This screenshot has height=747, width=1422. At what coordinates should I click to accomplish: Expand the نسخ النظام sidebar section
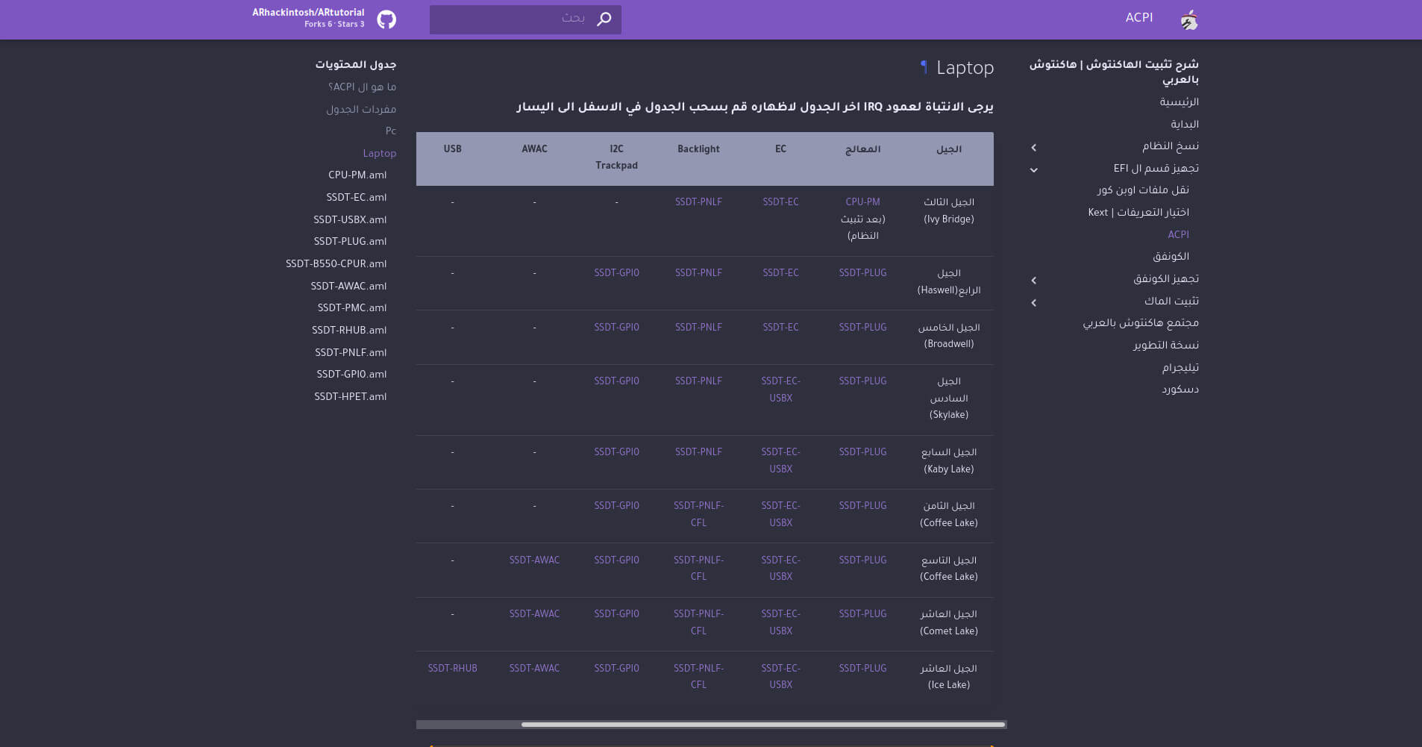click(x=1033, y=148)
